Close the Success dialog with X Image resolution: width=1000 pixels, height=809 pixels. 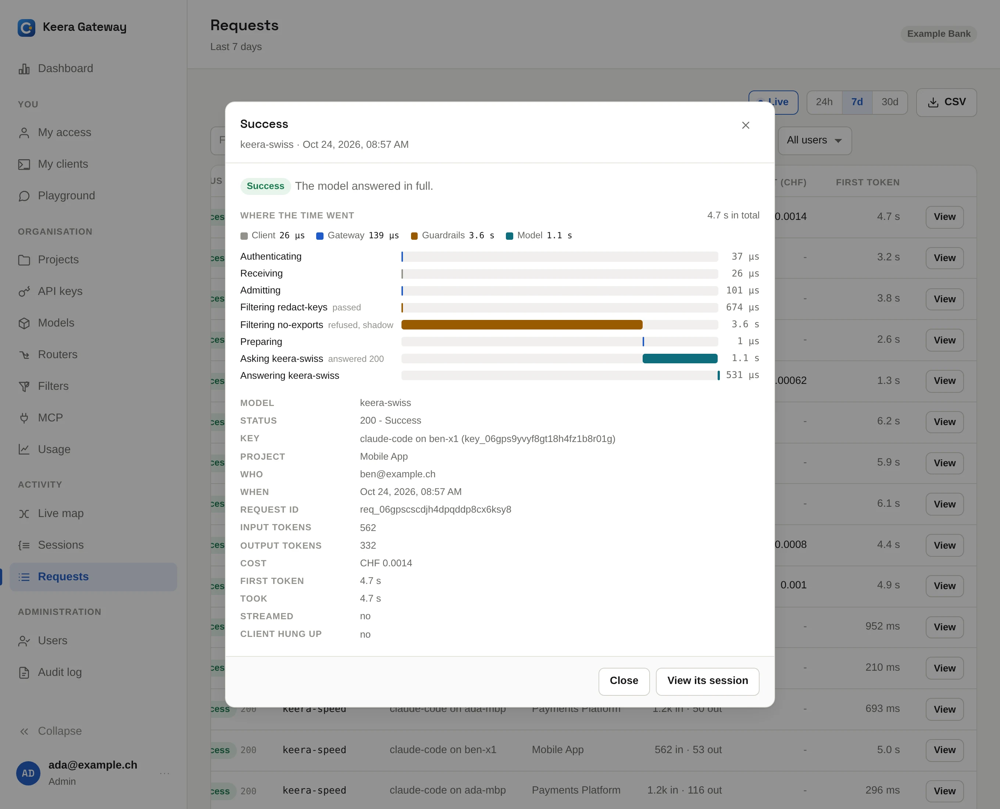pyautogui.click(x=746, y=125)
